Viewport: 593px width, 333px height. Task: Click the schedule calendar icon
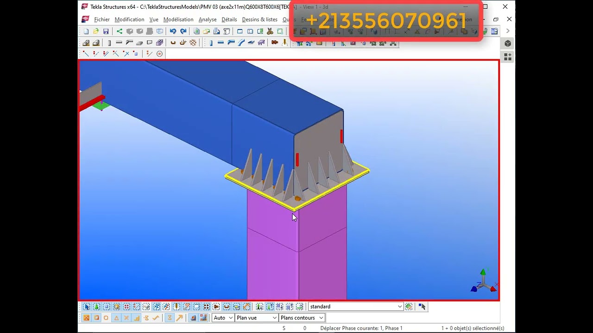(494, 31)
